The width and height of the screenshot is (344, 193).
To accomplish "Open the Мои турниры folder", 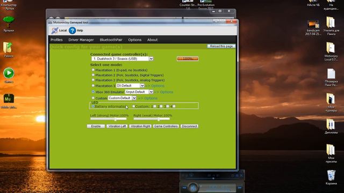I will [331, 99].
